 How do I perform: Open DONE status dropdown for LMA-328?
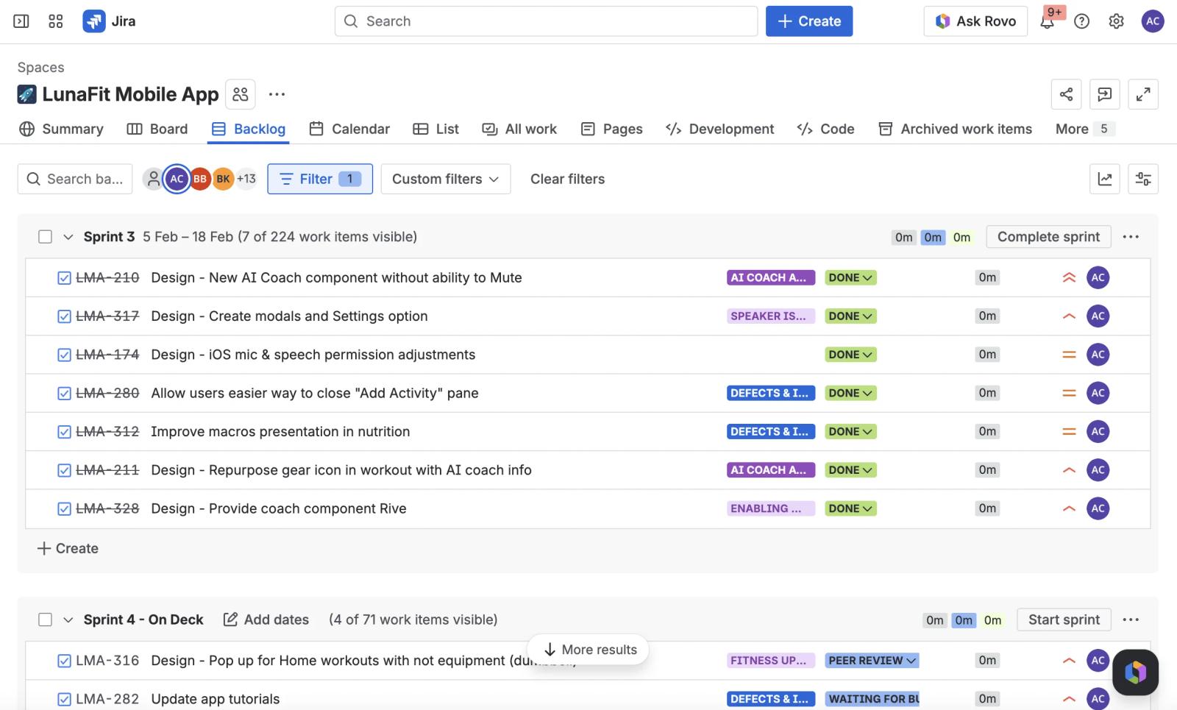pos(850,508)
